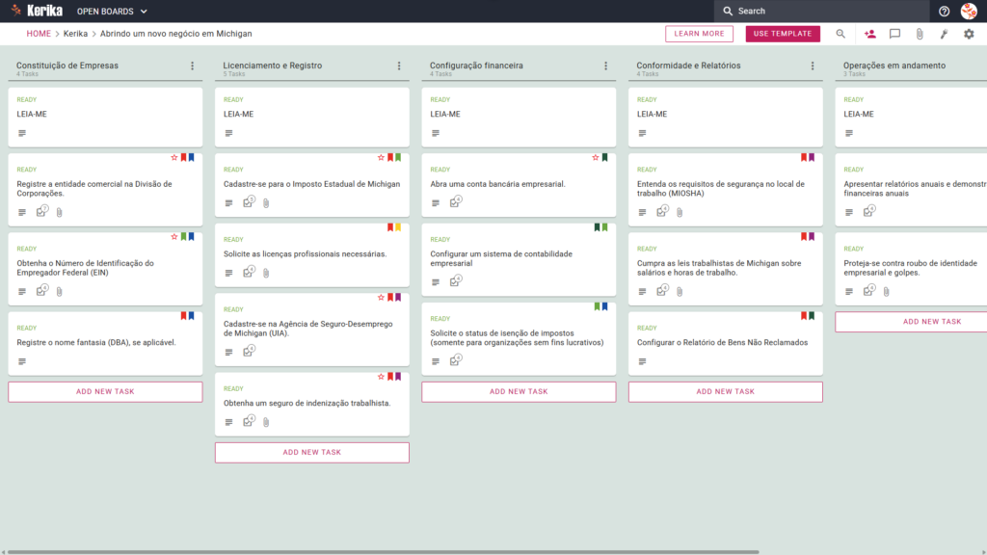Open the checklist icon on Registre a entidade comercial card
The image size is (987, 555).
pyautogui.click(x=41, y=211)
